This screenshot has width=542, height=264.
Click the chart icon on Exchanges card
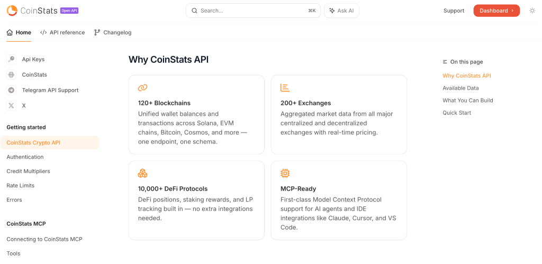[285, 88]
